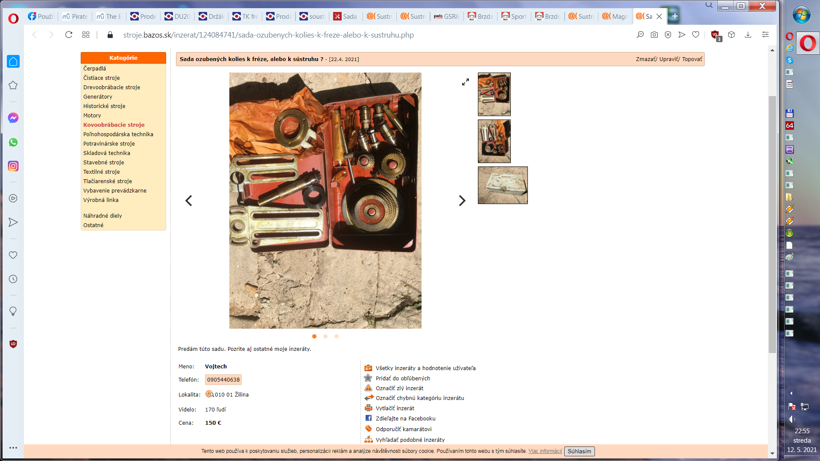Click the snapshot camera icon
Screen dimensions: 820x461
point(654,35)
